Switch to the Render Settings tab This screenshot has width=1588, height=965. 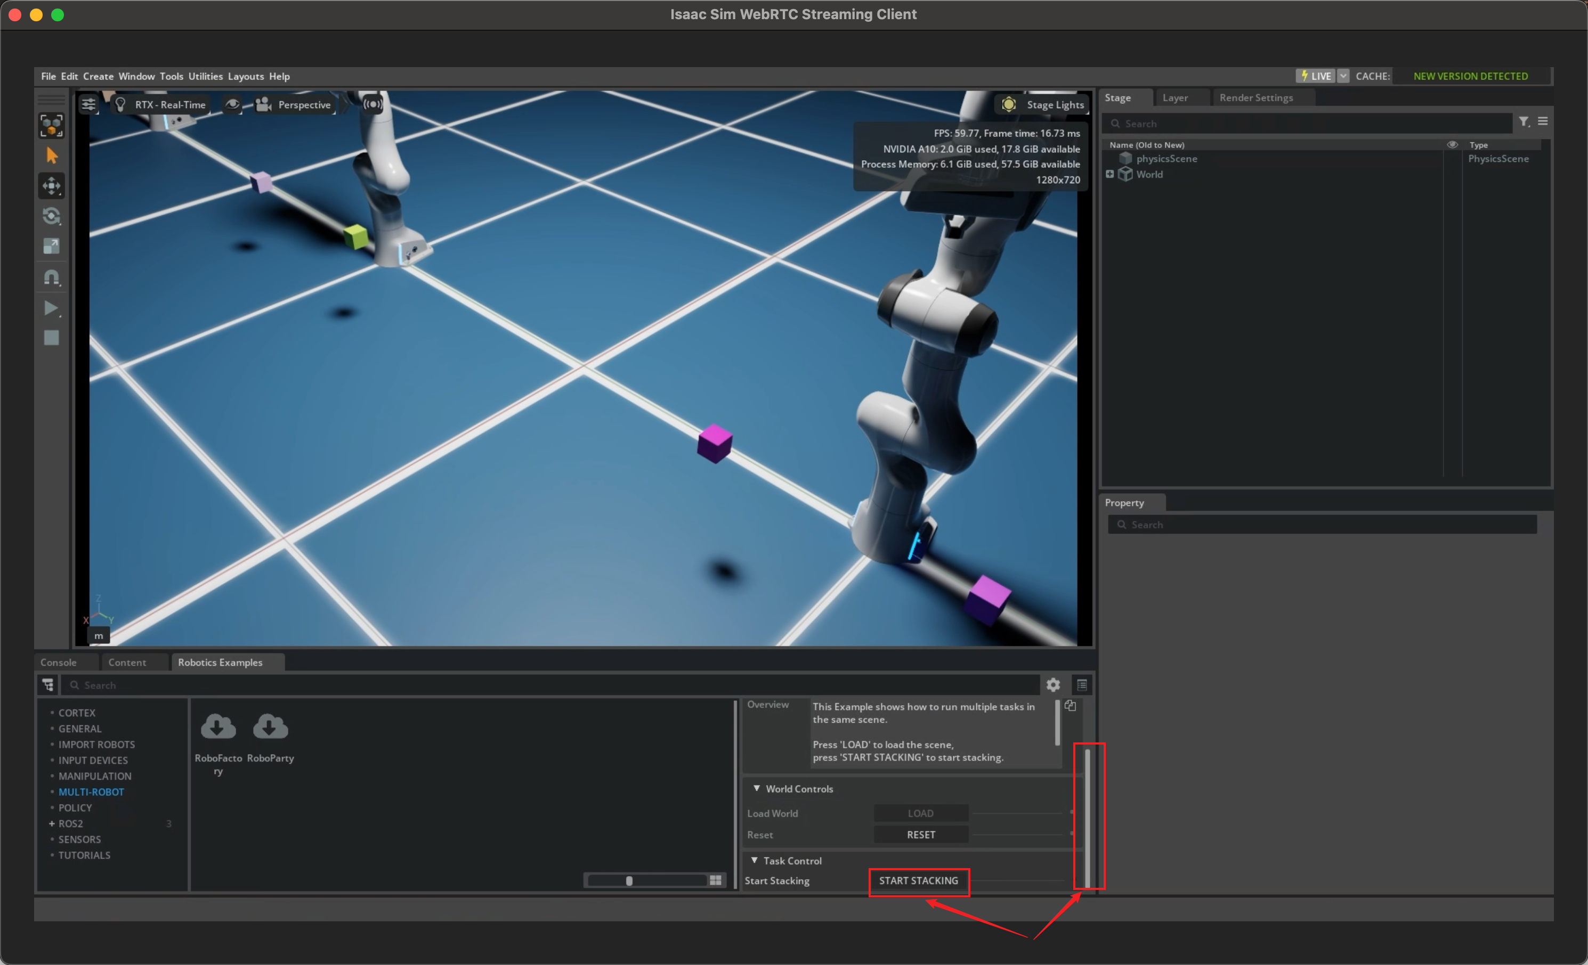pyautogui.click(x=1255, y=98)
